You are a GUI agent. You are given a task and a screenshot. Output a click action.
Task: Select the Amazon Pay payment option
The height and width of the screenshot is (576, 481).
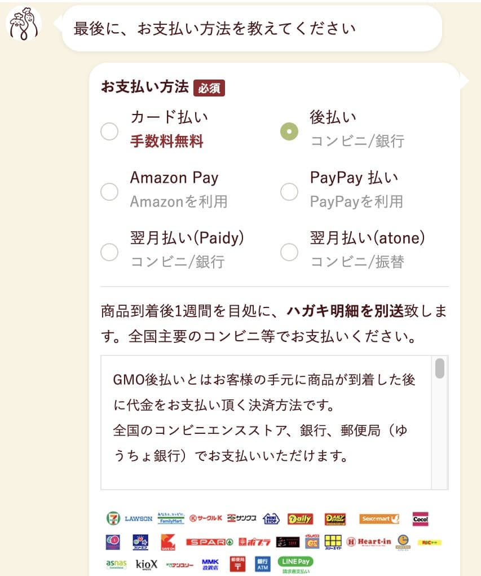pyautogui.click(x=109, y=191)
